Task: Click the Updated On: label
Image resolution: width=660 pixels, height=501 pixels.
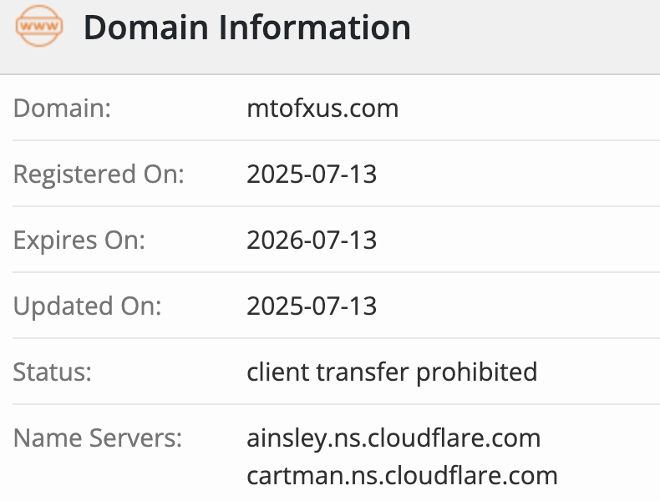Action: point(88,306)
